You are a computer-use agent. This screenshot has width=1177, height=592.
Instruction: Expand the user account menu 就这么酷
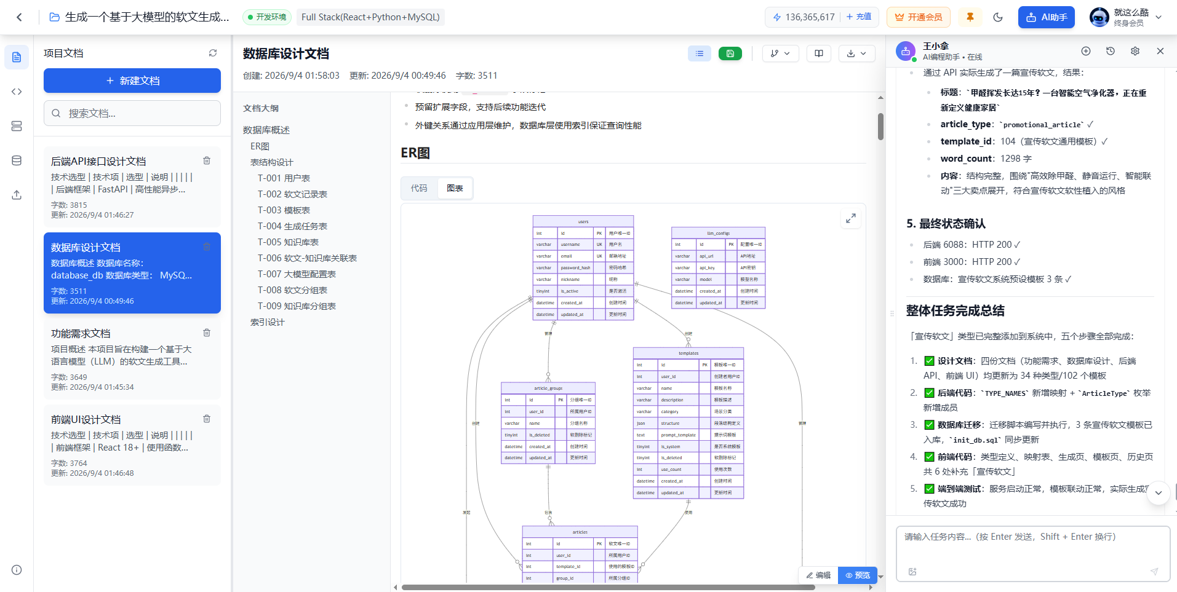click(1126, 17)
